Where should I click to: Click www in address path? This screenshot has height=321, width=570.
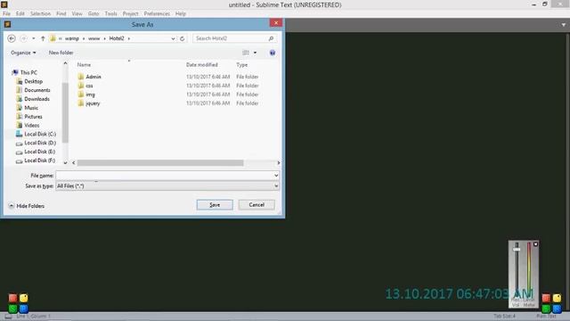[x=94, y=38]
